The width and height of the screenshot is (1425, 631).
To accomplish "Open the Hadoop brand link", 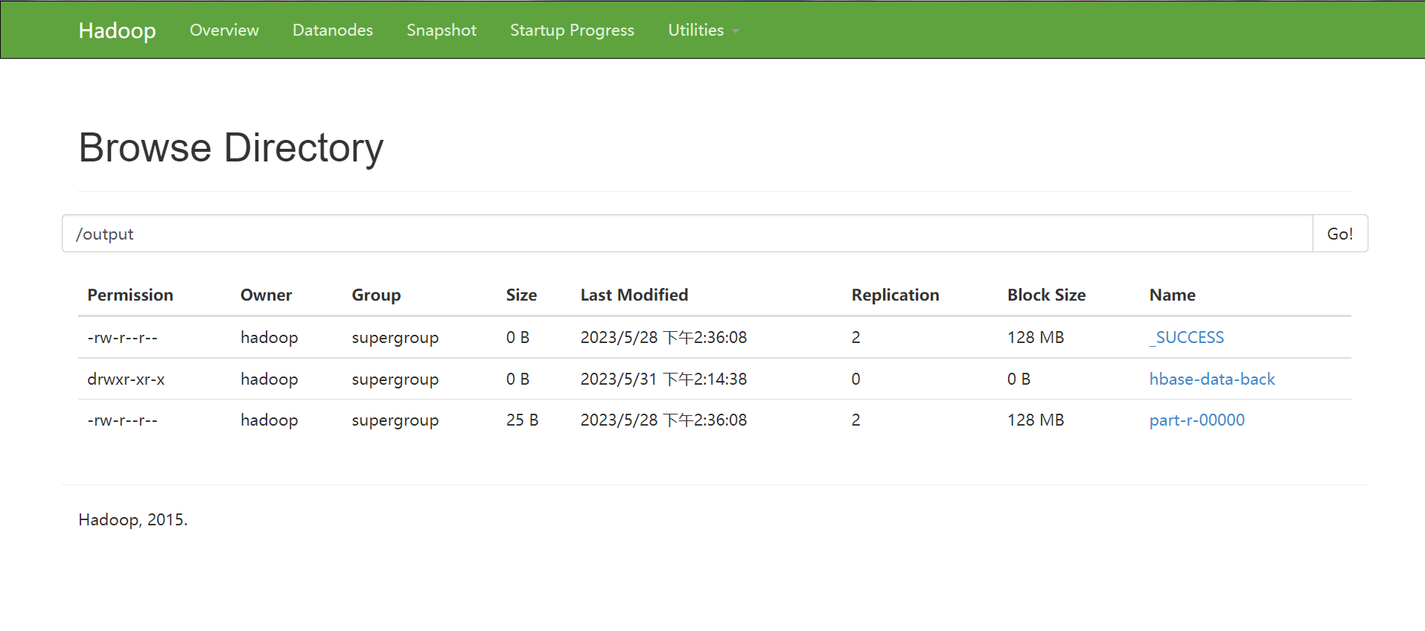I will click(x=117, y=31).
